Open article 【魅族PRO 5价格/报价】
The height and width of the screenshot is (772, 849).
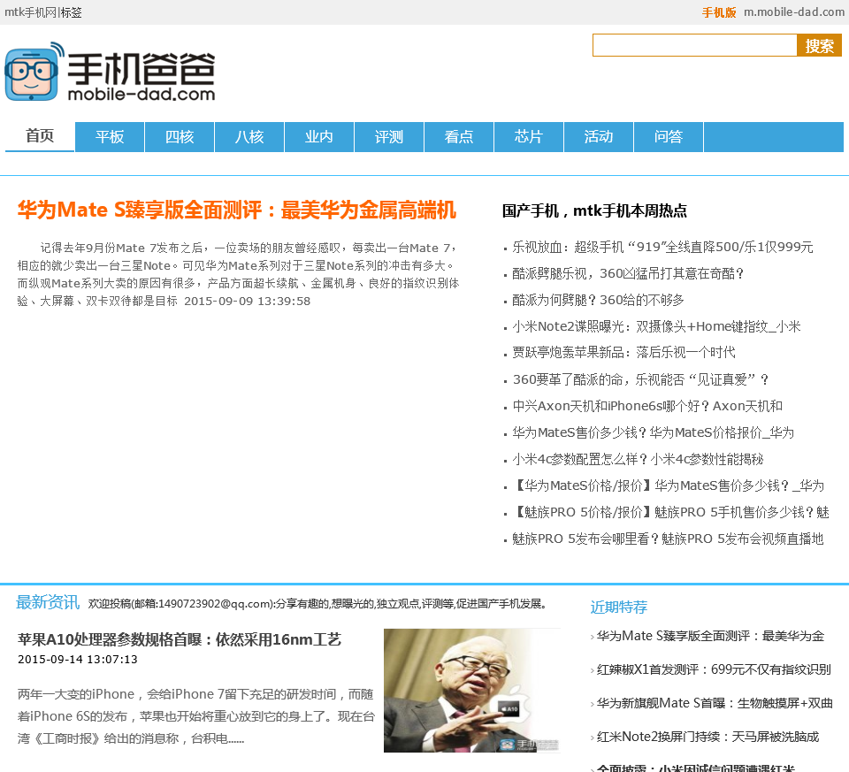click(x=671, y=512)
